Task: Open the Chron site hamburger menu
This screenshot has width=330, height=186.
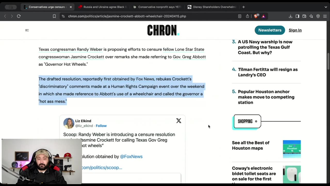Action: [x=27, y=30]
